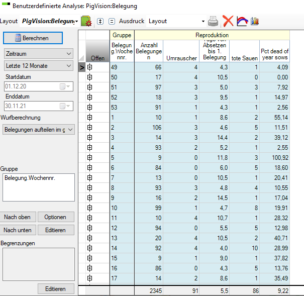Open the Zeitraum dropdown

[39, 54]
